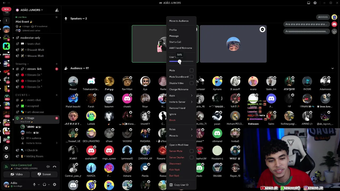The image size is (340, 191).
Task: Click the Copy User ID icon
Action: (x=171, y=185)
